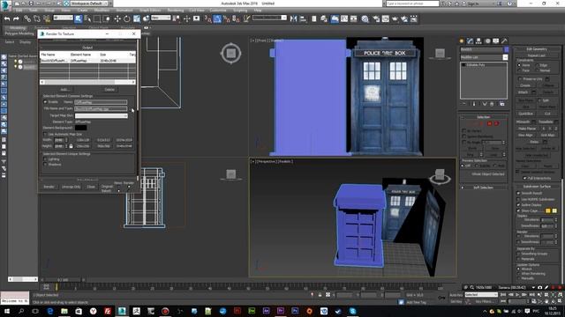Collapse the Edit Geometry rollout
The image size is (565, 317).
click(537, 49)
